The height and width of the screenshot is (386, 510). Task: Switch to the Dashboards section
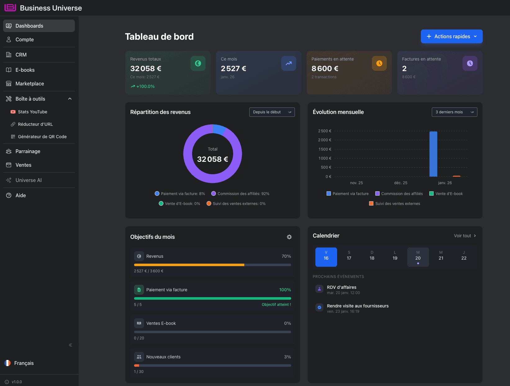(29, 26)
